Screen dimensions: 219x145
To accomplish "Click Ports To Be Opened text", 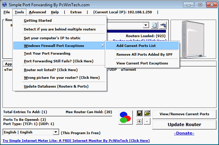I will 25,119.
